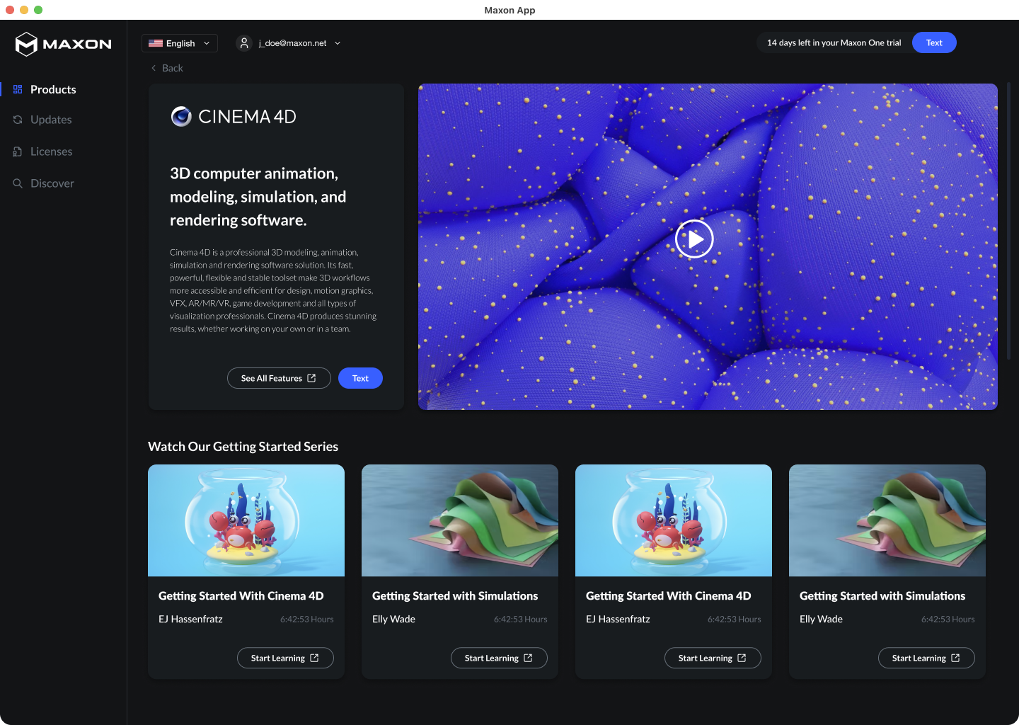
Task: Click the Watch Our Getting Started Series heading
Action: click(x=243, y=447)
